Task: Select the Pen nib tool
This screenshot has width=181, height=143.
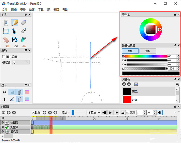Action: click(24, 31)
